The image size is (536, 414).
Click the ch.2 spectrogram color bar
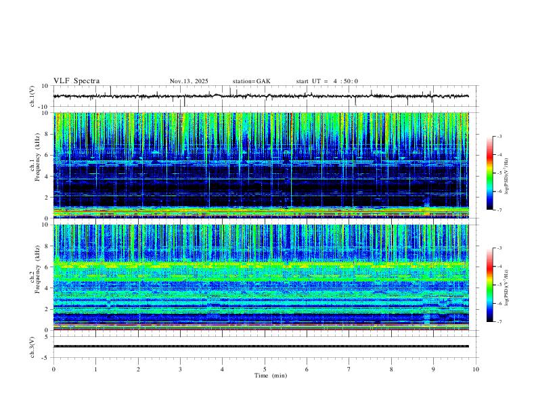coord(489,285)
